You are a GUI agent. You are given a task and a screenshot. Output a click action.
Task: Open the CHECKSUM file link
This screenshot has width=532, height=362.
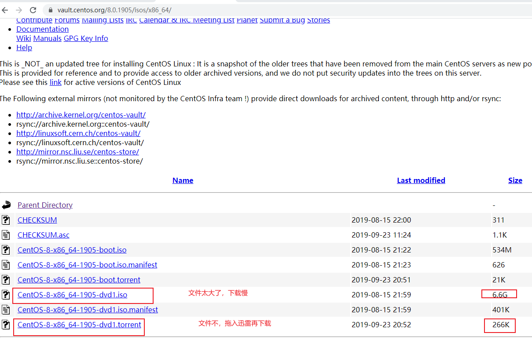tap(37, 220)
